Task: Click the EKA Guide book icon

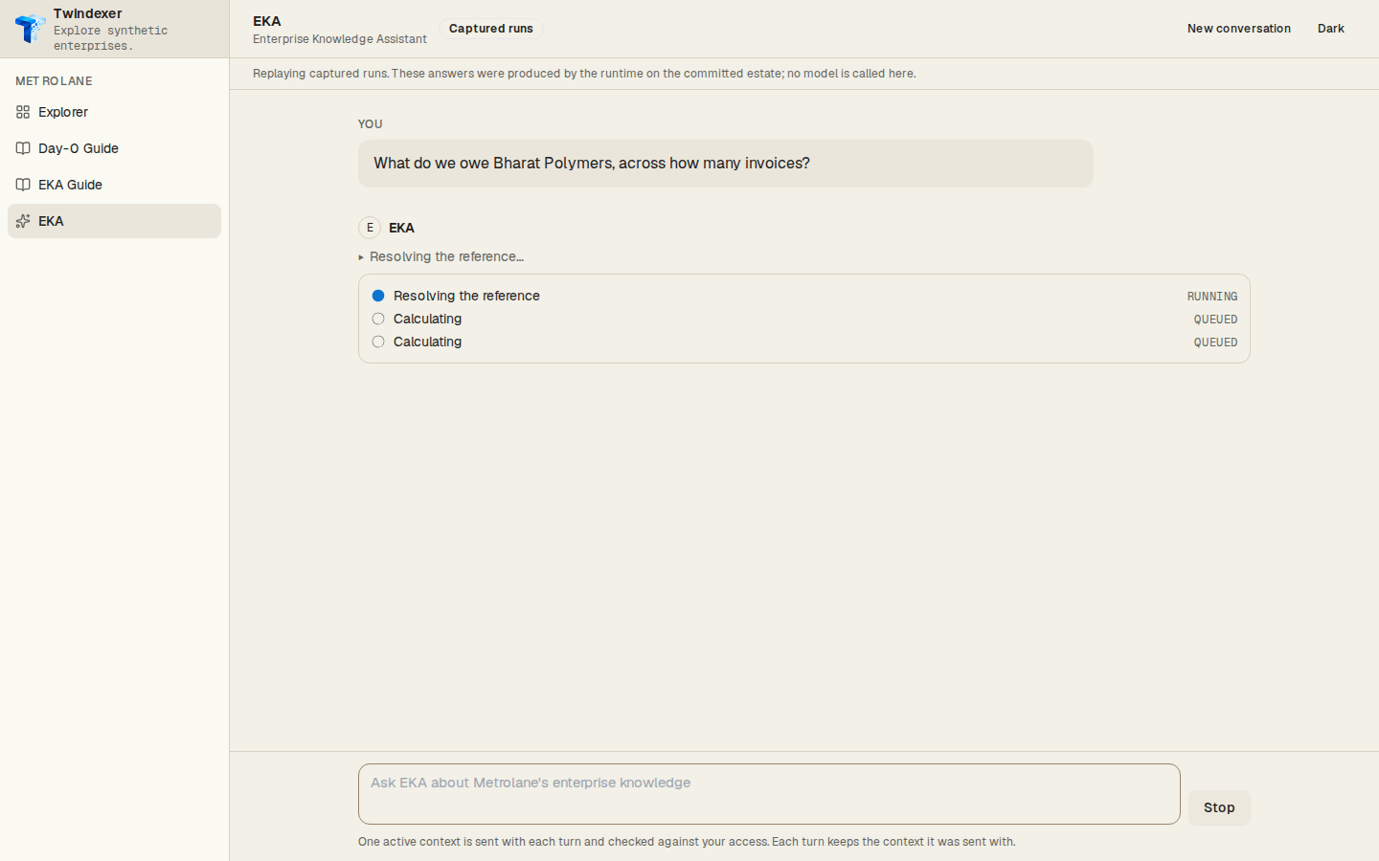Action: [23, 185]
